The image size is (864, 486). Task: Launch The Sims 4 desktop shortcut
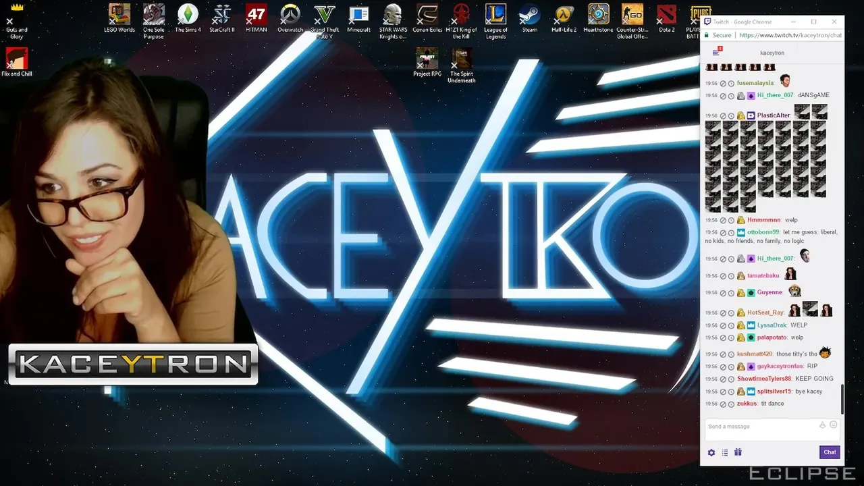[x=188, y=19]
